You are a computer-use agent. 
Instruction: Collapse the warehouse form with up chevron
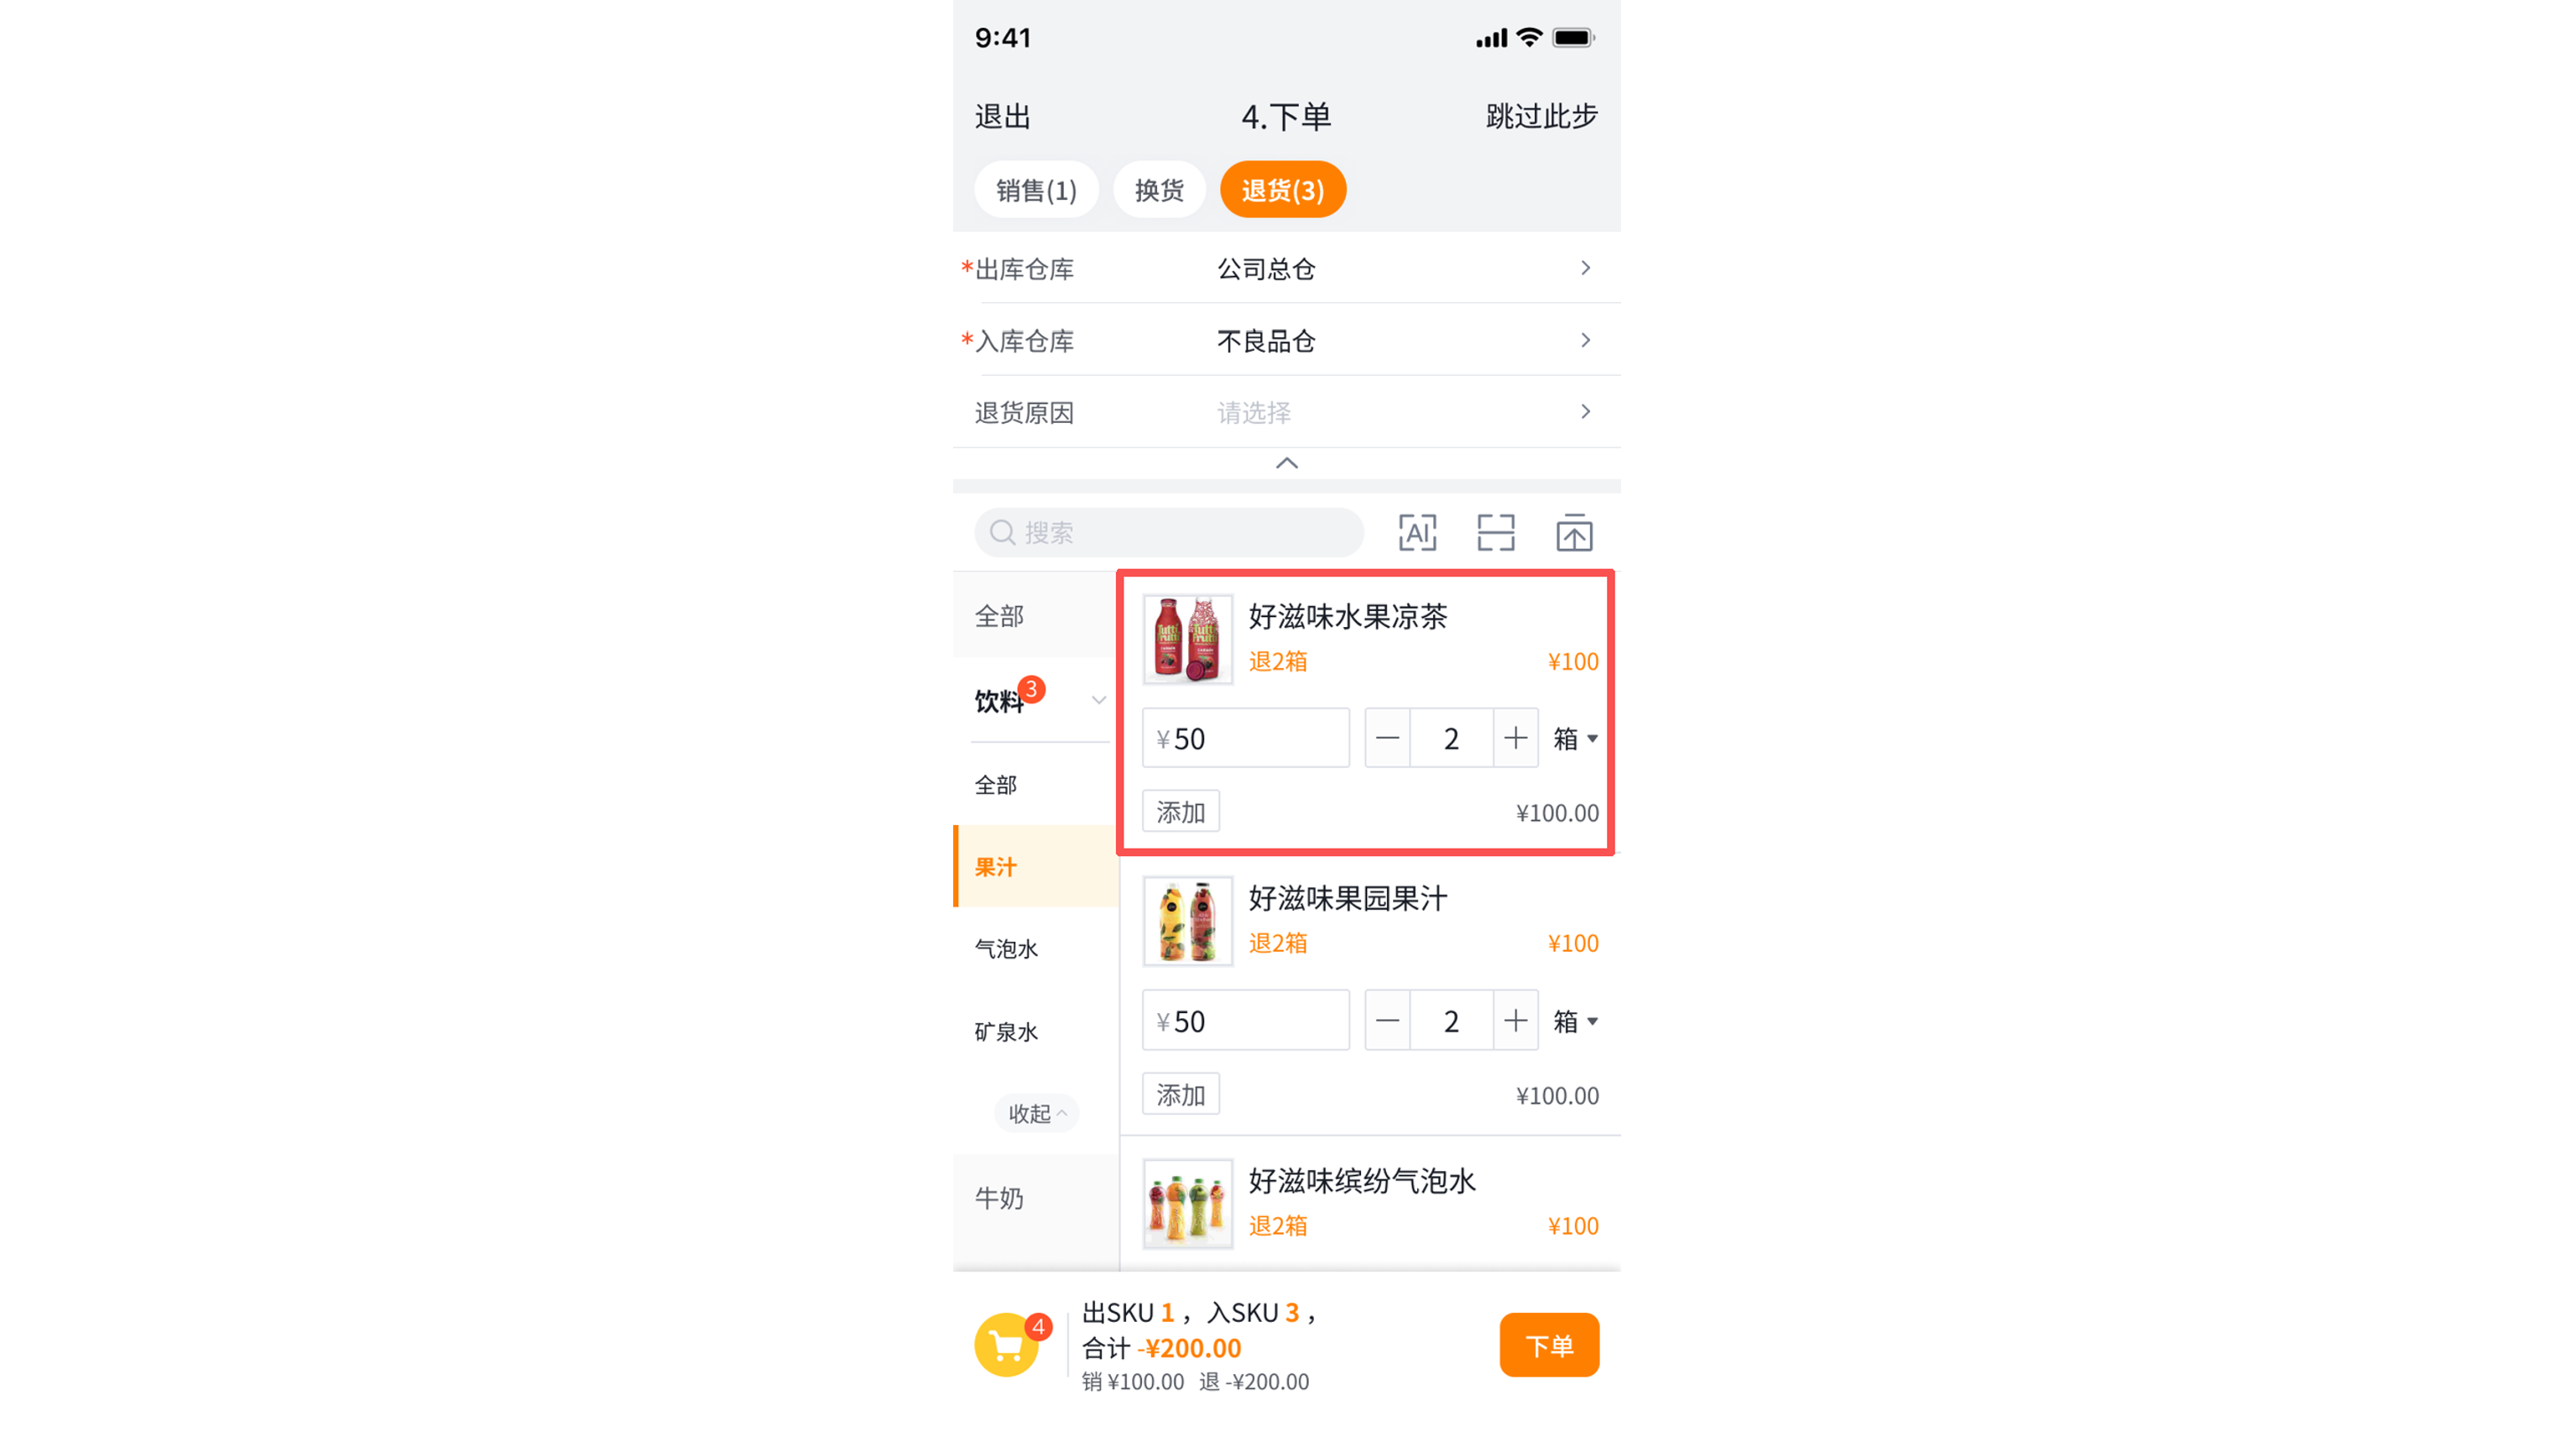point(1287,463)
